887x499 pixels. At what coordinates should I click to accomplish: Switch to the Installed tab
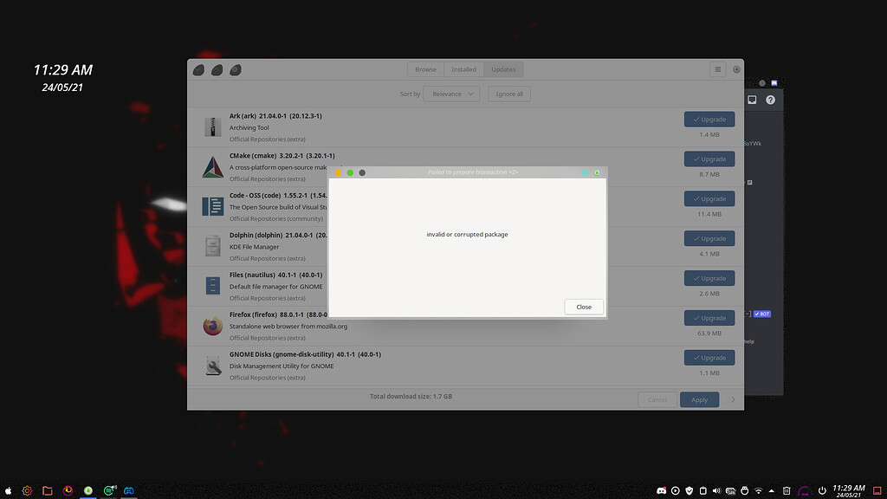(463, 68)
